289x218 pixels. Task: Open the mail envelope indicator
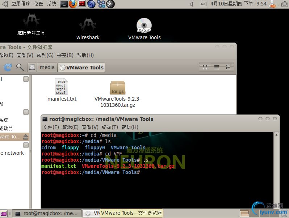point(203,4)
